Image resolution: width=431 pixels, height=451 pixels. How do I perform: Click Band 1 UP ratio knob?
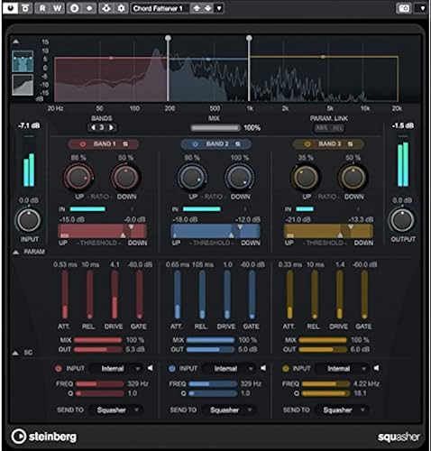coord(78,178)
